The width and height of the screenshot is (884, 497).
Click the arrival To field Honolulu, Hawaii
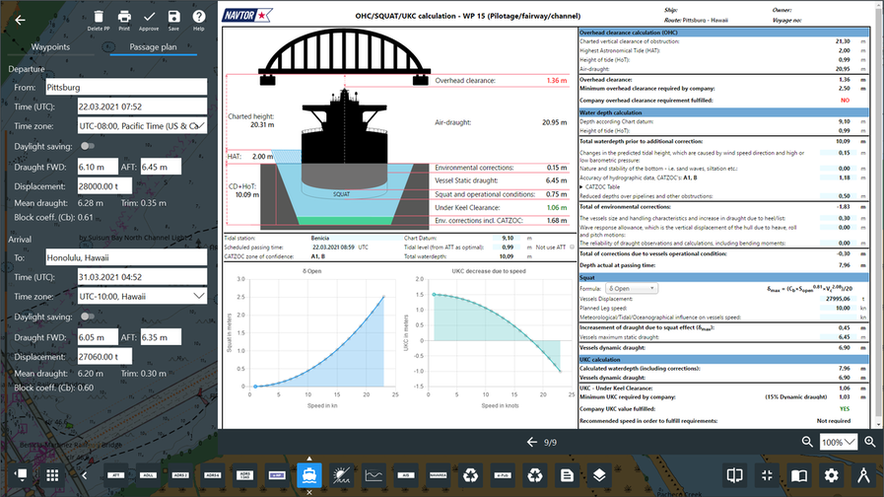pos(126,257)
